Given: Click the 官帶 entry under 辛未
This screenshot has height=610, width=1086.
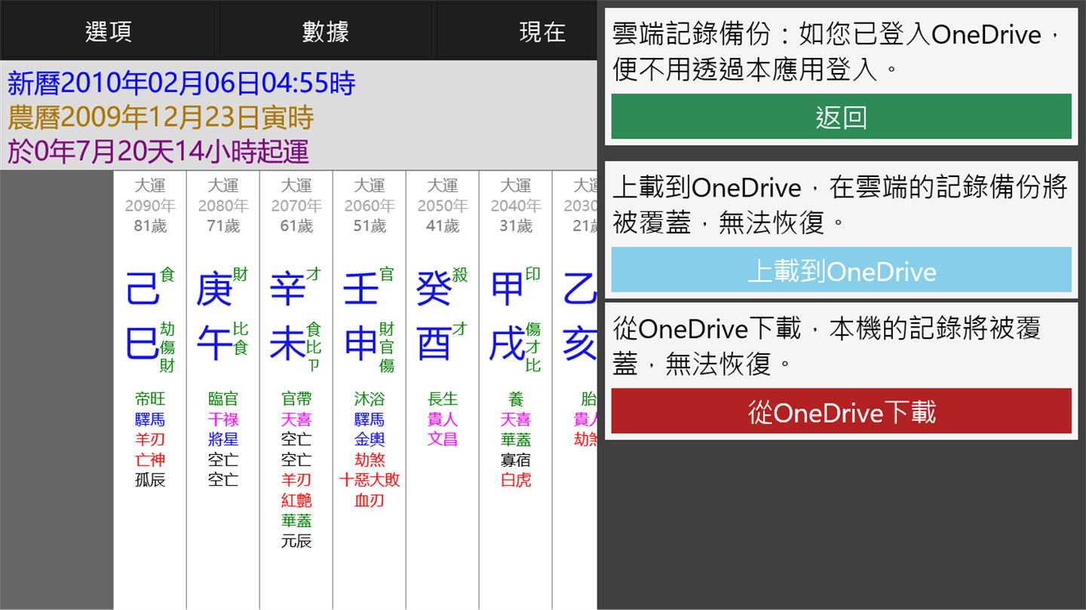Looking at the screenshot, I should 296,399.
